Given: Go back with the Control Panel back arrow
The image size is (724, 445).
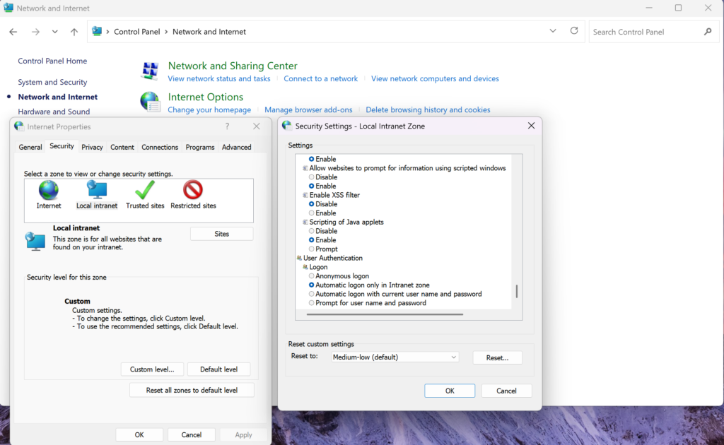Looking at the screenshot, I should [13, 32].
